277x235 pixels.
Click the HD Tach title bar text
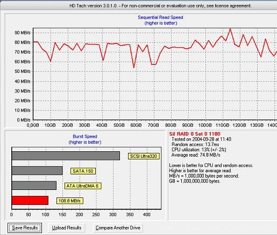point(160,6)
